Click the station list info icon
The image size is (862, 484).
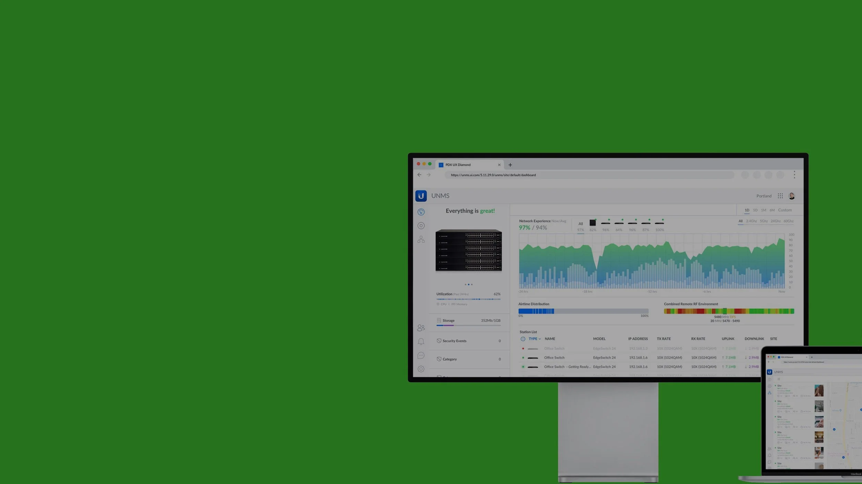523,339
